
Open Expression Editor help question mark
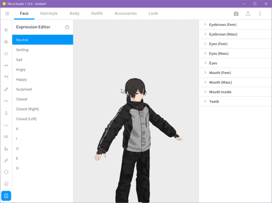point(67,27)
